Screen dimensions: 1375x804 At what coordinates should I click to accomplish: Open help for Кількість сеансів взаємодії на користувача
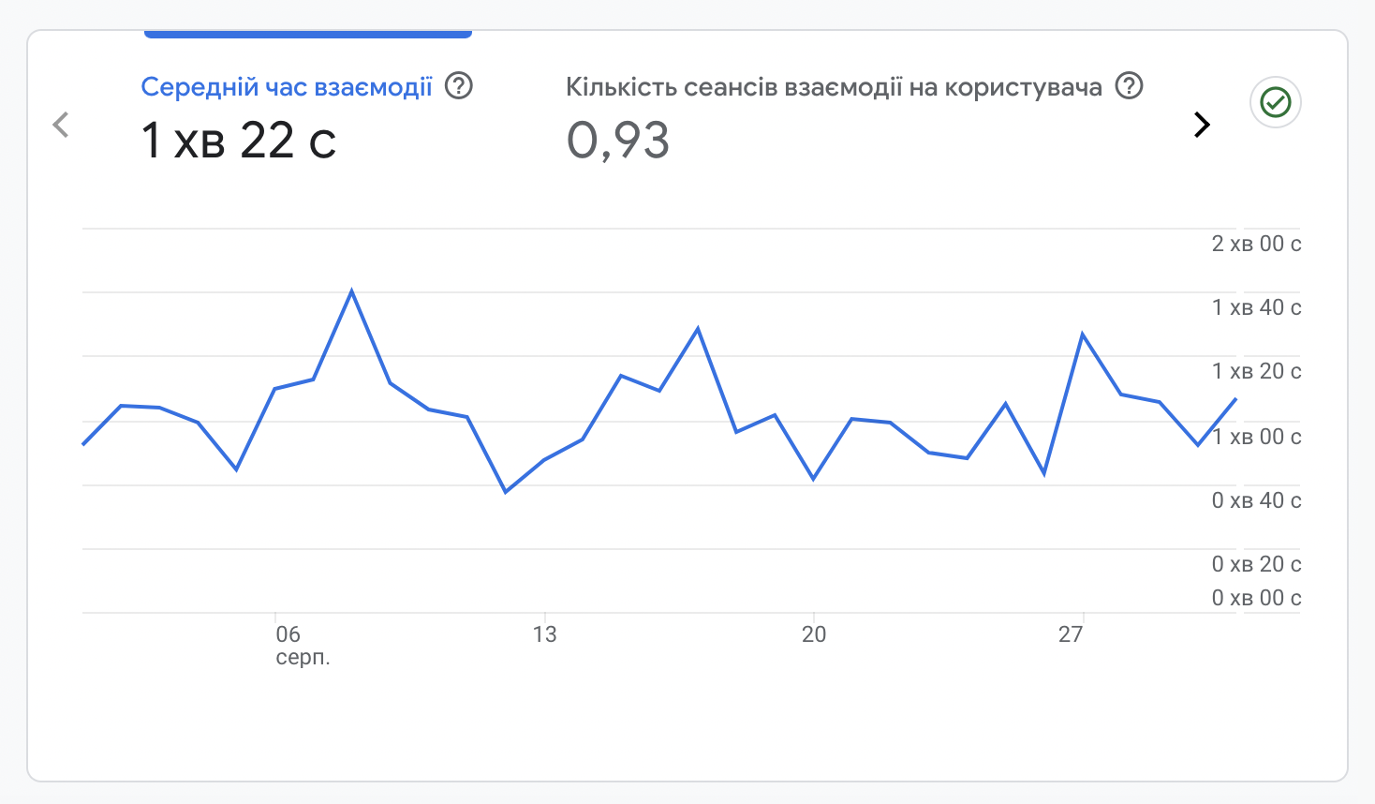tap(1130, 86)
